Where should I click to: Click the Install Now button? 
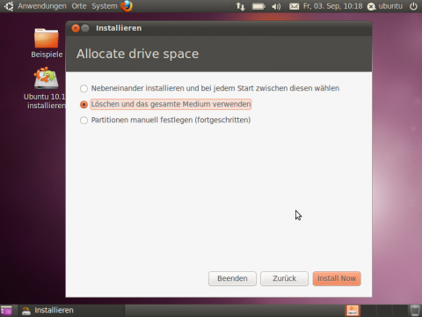337,278
